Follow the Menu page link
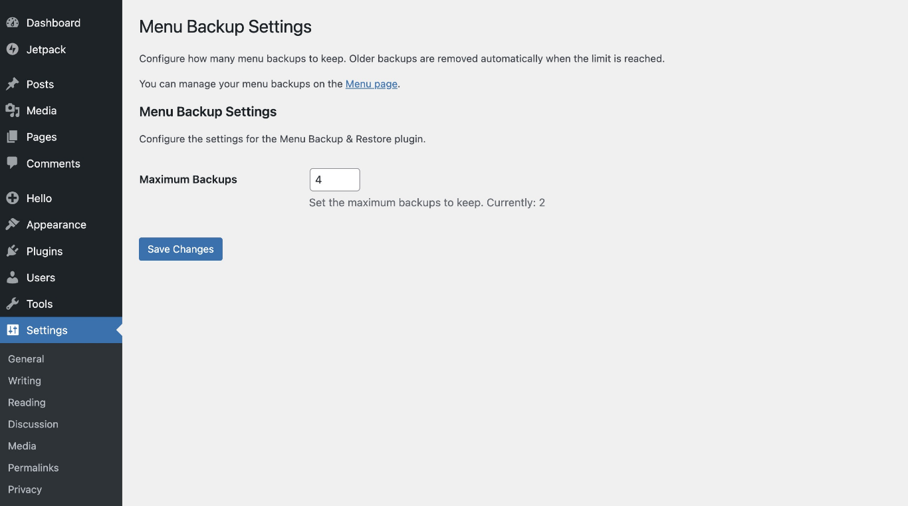The height and width of the screenshot is (506, 908). tap(371, 84)
